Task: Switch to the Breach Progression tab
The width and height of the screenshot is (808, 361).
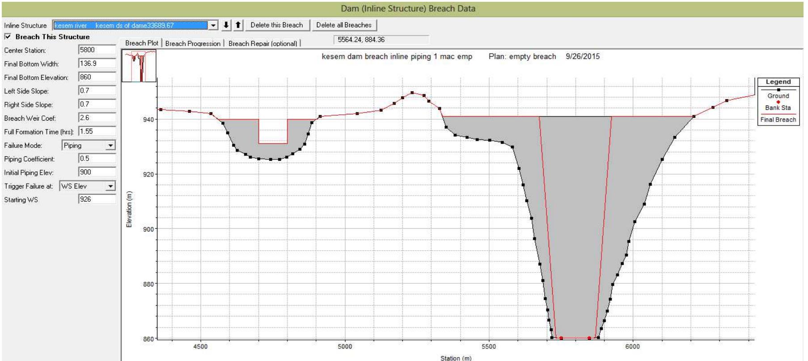Action: pos(193,43)
